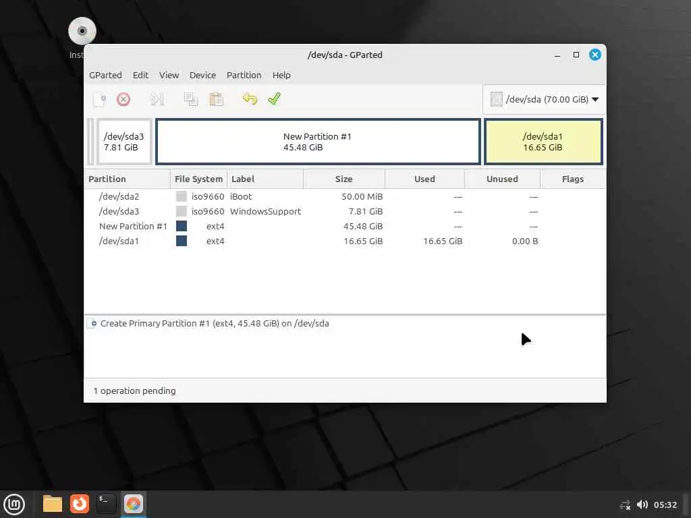Open the Terminal from the taskbar
The height and width of the screenshot is (518, 691).
coord(106,504)
